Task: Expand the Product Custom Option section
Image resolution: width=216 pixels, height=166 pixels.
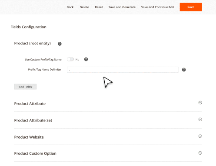Action: (x=200, y=153)
